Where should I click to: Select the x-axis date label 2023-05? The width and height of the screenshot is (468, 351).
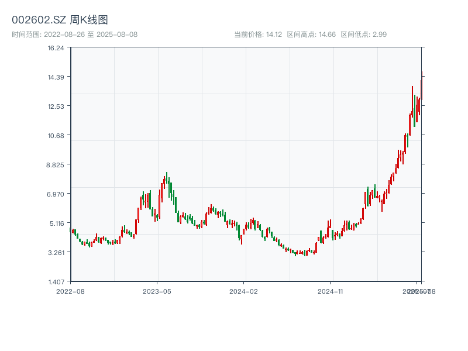tap(157, 291)
